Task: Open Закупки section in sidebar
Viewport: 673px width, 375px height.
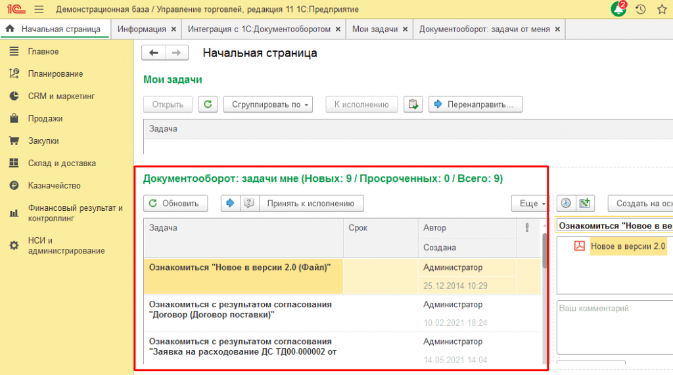Action: click(x=43, y=141)
